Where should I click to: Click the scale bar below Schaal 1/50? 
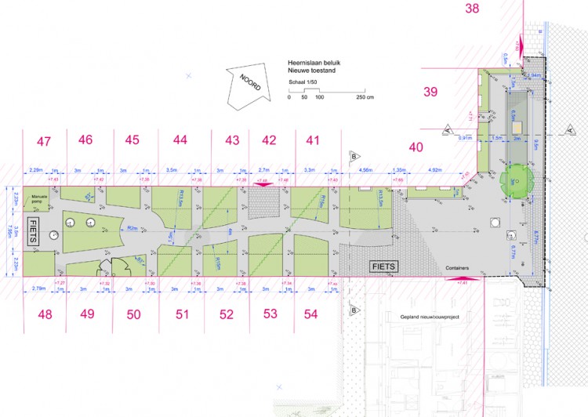(x=327, y=90)
